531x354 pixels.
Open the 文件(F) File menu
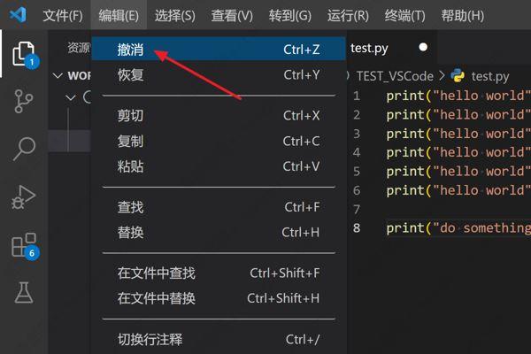click(x=63, y=16)
